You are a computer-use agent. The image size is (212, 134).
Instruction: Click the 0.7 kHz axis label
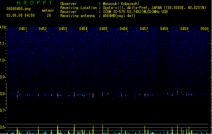[x=3, y=111]
